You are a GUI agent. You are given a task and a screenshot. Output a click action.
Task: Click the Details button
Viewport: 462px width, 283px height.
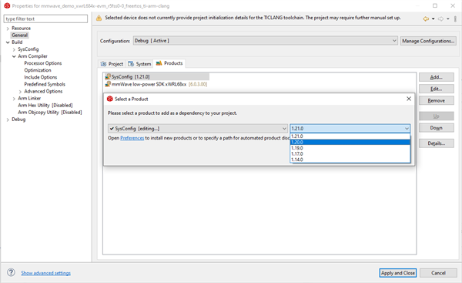(437, 143)
